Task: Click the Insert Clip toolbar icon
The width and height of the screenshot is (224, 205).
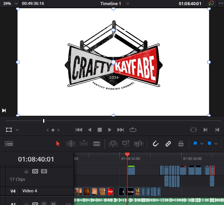Action: coord(113,144)
